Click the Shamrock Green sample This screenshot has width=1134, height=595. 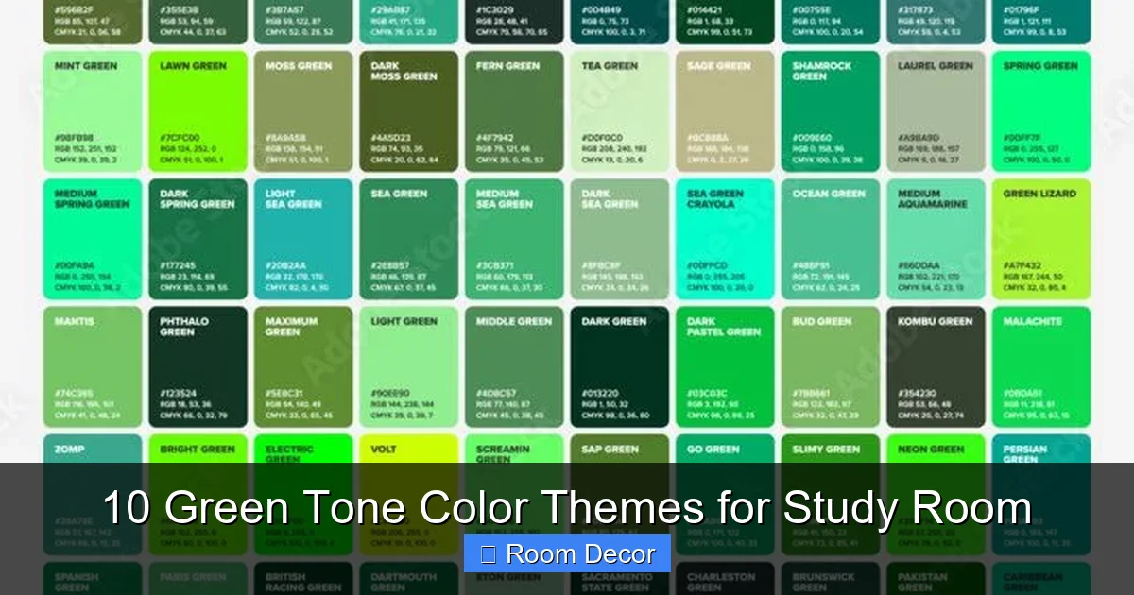click(x=830, y=110)
